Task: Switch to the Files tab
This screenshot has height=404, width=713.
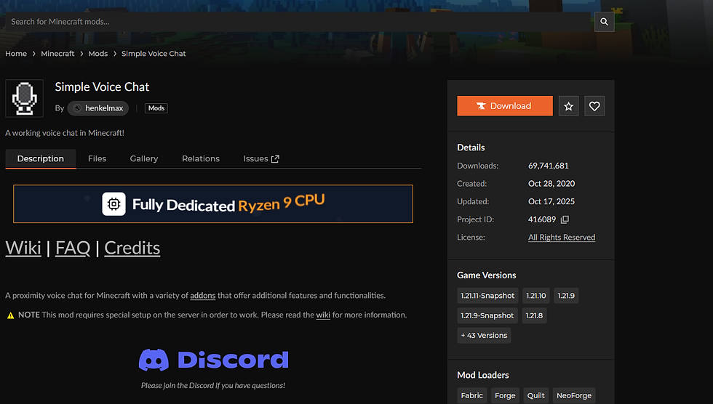Action: point(97,159)
